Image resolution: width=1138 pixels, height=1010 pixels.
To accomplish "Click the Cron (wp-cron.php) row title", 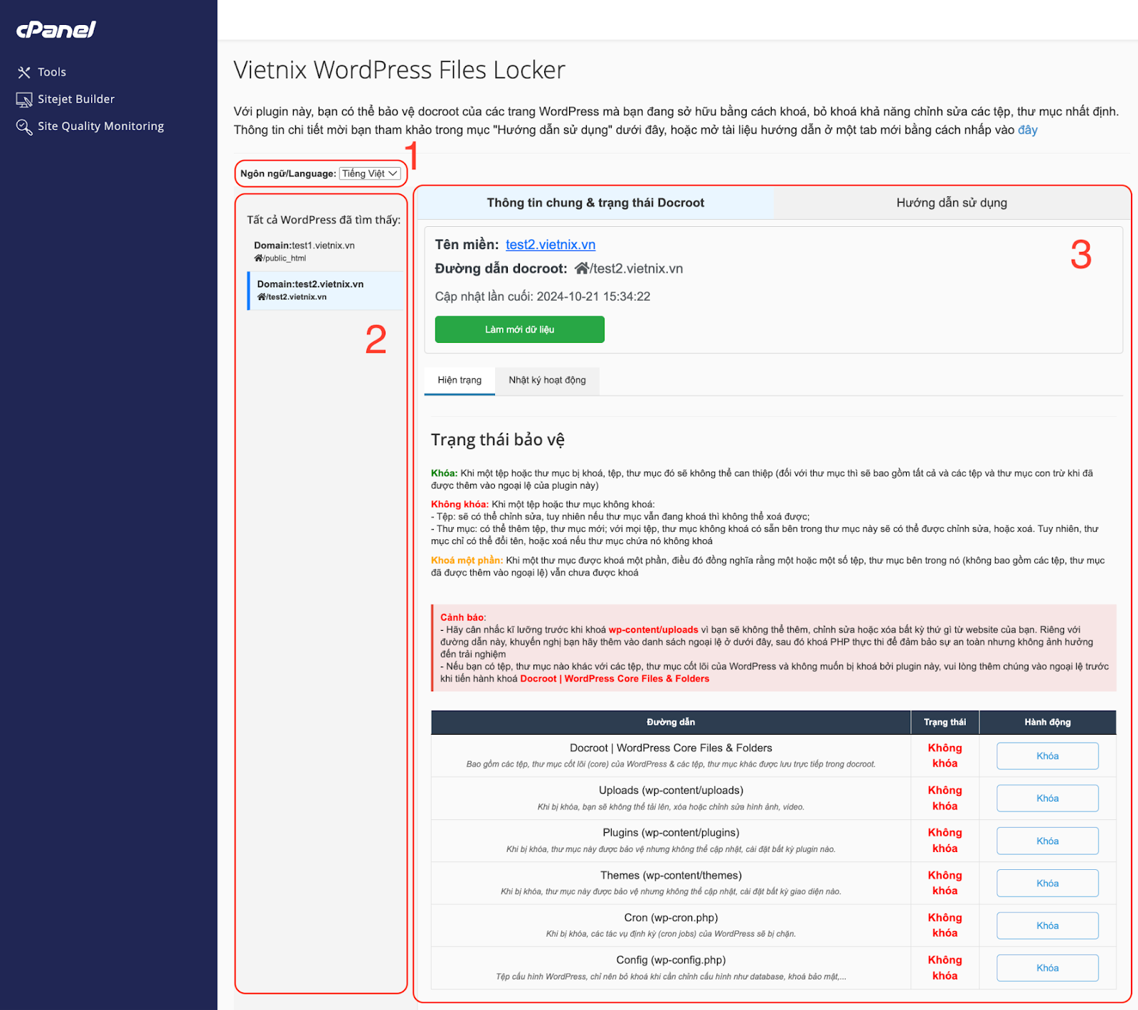I will (671, 918).
